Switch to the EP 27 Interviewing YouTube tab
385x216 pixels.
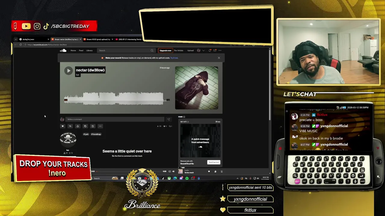point(129,39)
